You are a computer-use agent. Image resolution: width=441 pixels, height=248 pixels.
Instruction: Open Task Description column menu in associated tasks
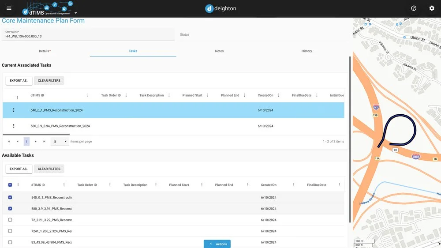coord(169,95)
